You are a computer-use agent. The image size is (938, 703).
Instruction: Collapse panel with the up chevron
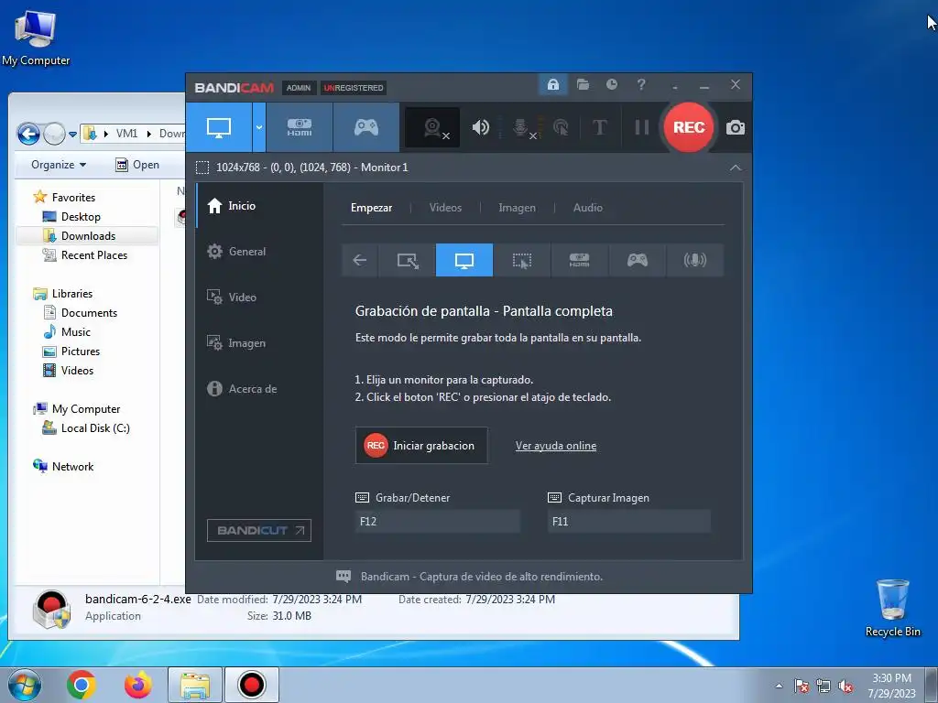[x=736, y=168]
